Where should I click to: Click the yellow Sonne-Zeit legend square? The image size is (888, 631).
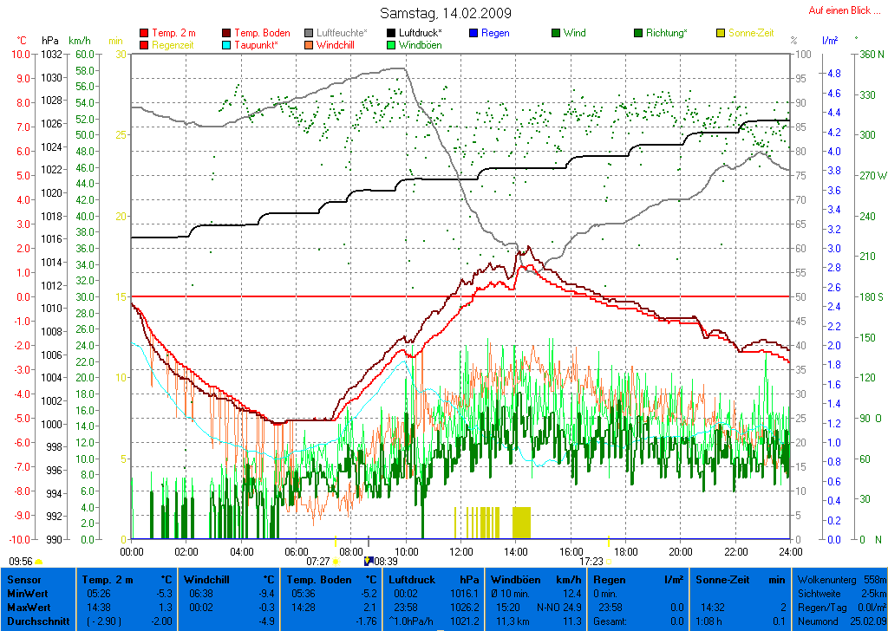(721, 33)
